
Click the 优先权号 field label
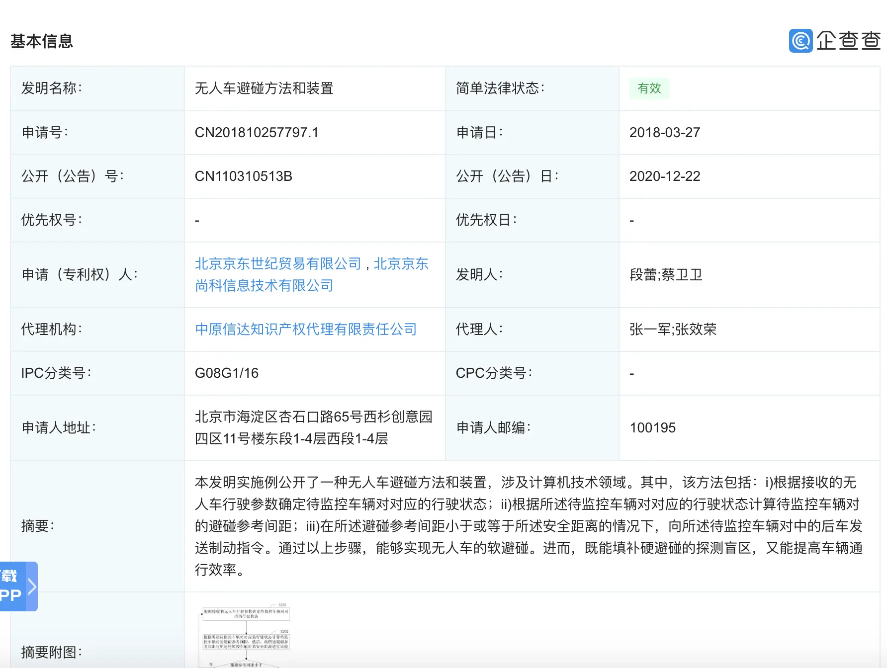52,220
